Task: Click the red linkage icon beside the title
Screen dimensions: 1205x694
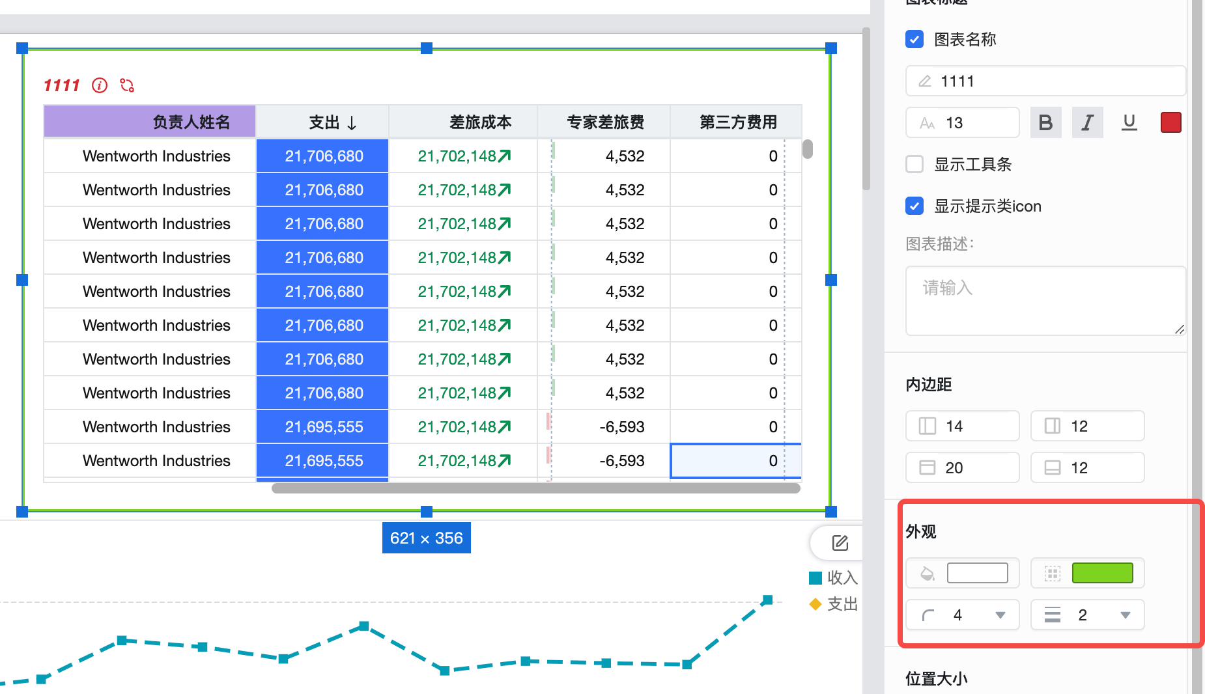Action: click(x=127, y=85)
